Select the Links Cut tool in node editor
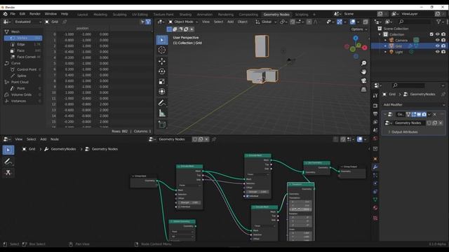The image size is (449, 252). (x=8, y=173)
